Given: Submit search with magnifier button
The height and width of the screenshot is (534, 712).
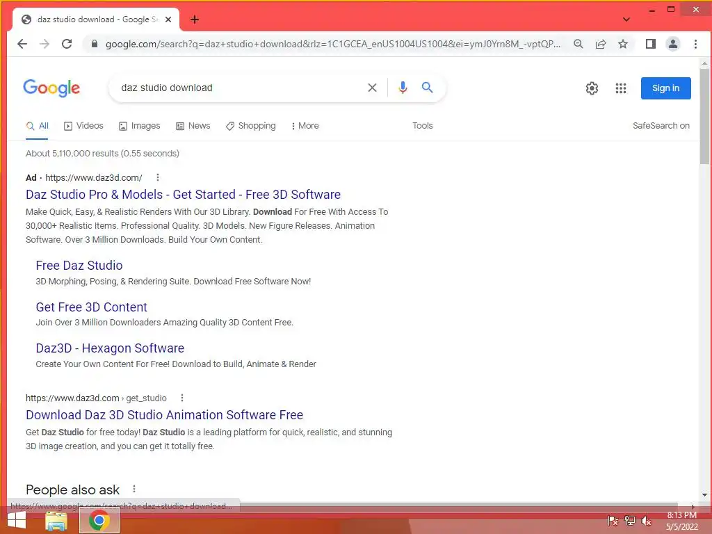Looking at the screenshot, I should [427, 87].
